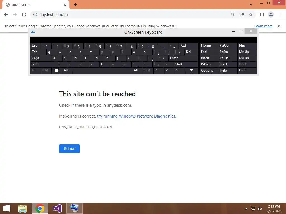This screenshot has width=286, height=214.
Task: Open the Windows Start button
Action: pyautogui.click(x=7, y=208)
